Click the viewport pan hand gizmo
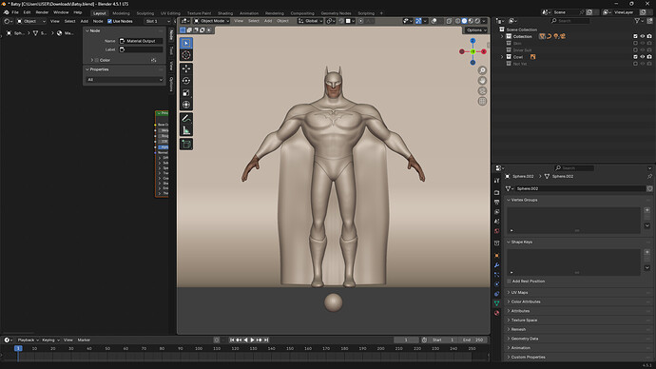Viewport: 656px width, 369px height. (x=482, y=80)
